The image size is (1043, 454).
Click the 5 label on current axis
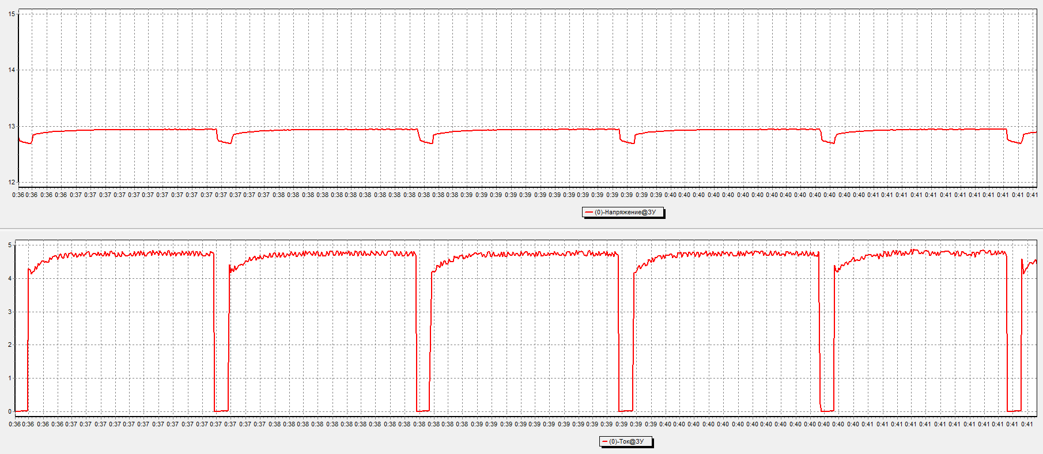(10, 245)
